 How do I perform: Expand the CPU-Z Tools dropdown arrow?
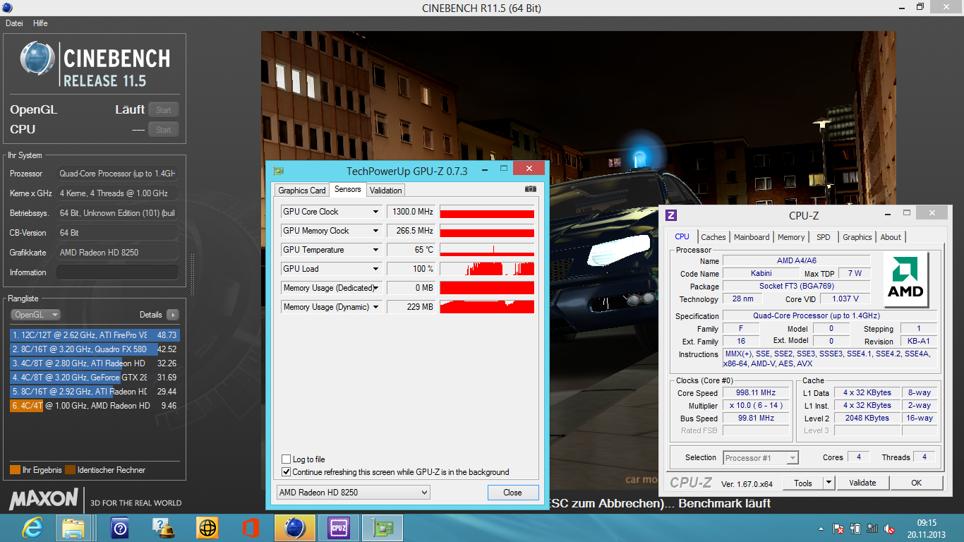click(829, 483)
